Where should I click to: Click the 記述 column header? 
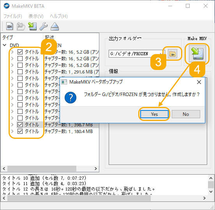pos(49,37)
